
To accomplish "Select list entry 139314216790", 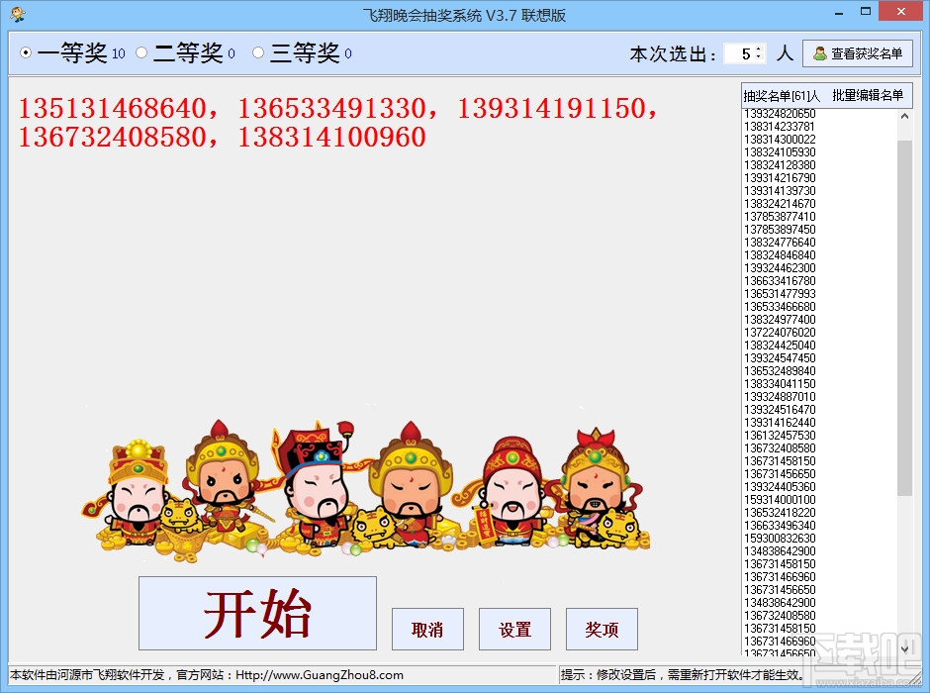I will [780, 178].
